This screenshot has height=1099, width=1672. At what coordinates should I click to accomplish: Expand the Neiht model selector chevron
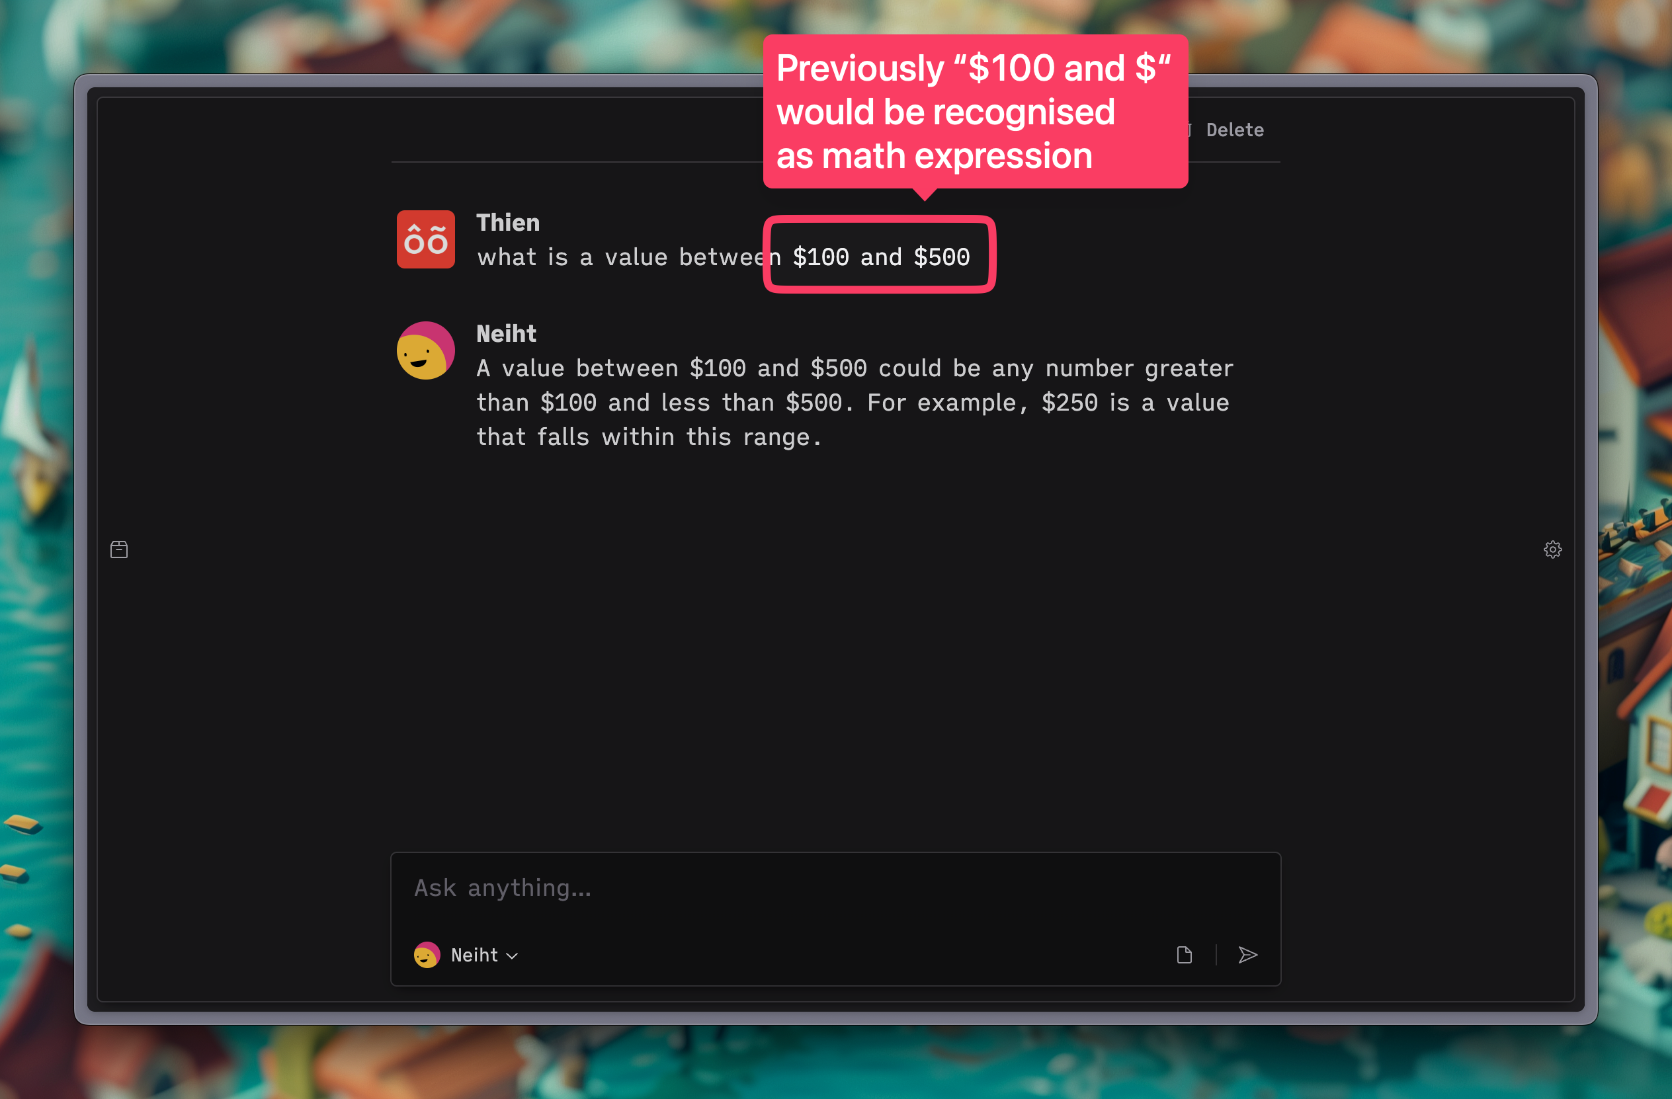point(512,956)
